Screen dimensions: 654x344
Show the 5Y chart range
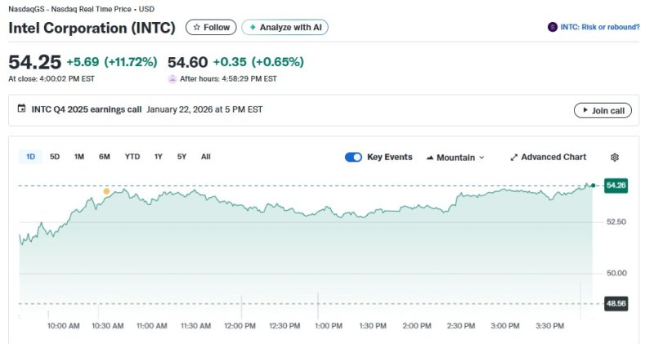click(181, 156)
